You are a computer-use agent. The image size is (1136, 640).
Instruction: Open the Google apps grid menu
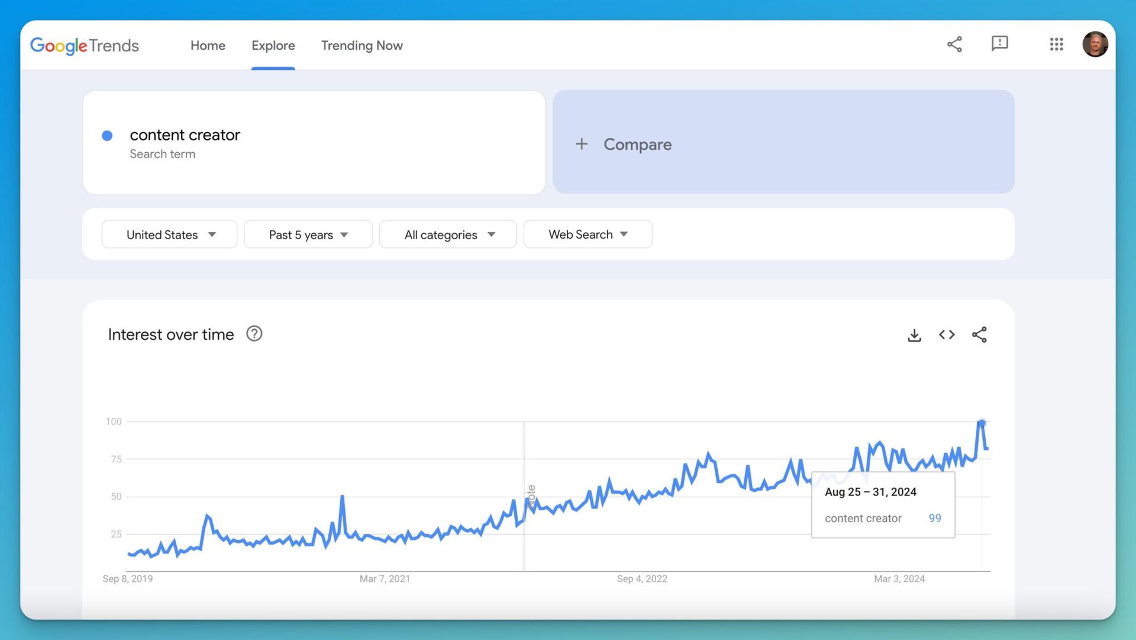pyautogui.click(x=1056, y=44)
